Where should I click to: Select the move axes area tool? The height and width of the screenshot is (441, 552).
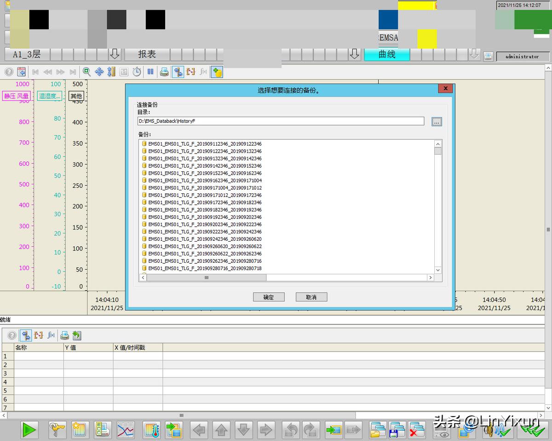(x=99, y=72)
